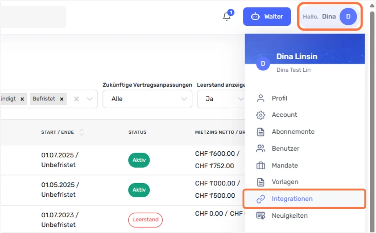This screenshot has height=233, width=376.
Task: Click the briefcase icon next to Mandate
Action: click(x=261, y=165)
